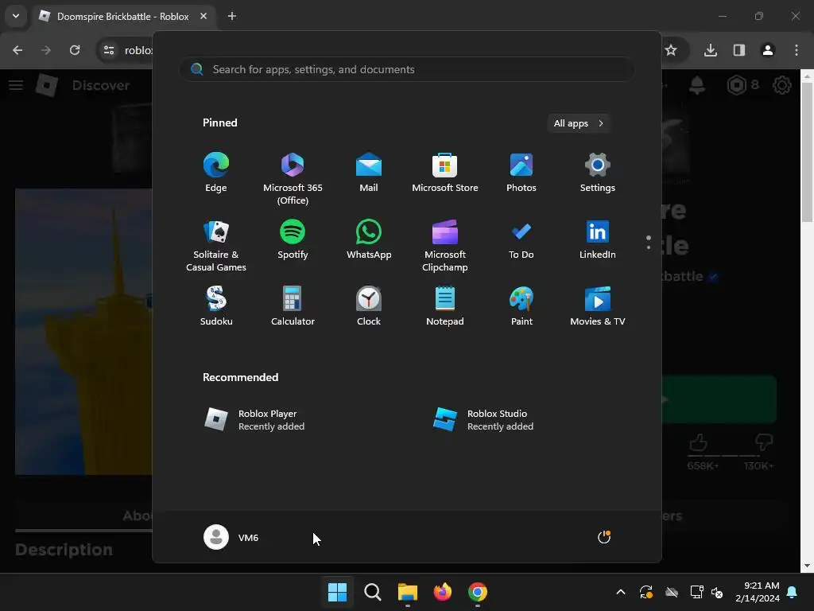Open the Clock app
814x611 pixels.
(369, 306)
